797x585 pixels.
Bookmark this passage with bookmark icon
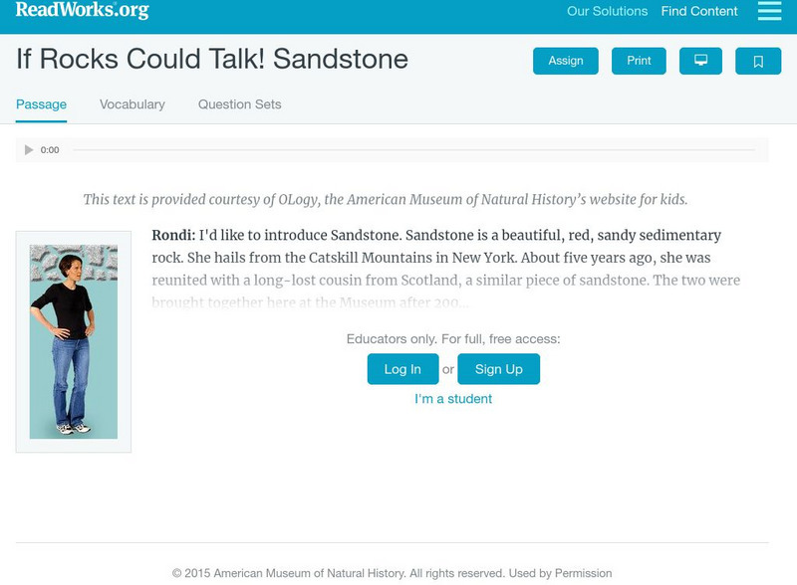(757, 61)
